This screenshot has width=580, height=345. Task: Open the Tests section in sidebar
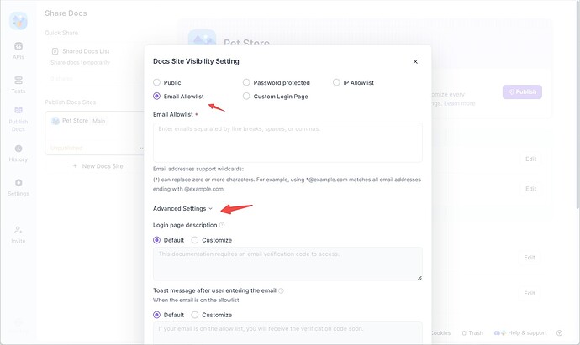18,84
